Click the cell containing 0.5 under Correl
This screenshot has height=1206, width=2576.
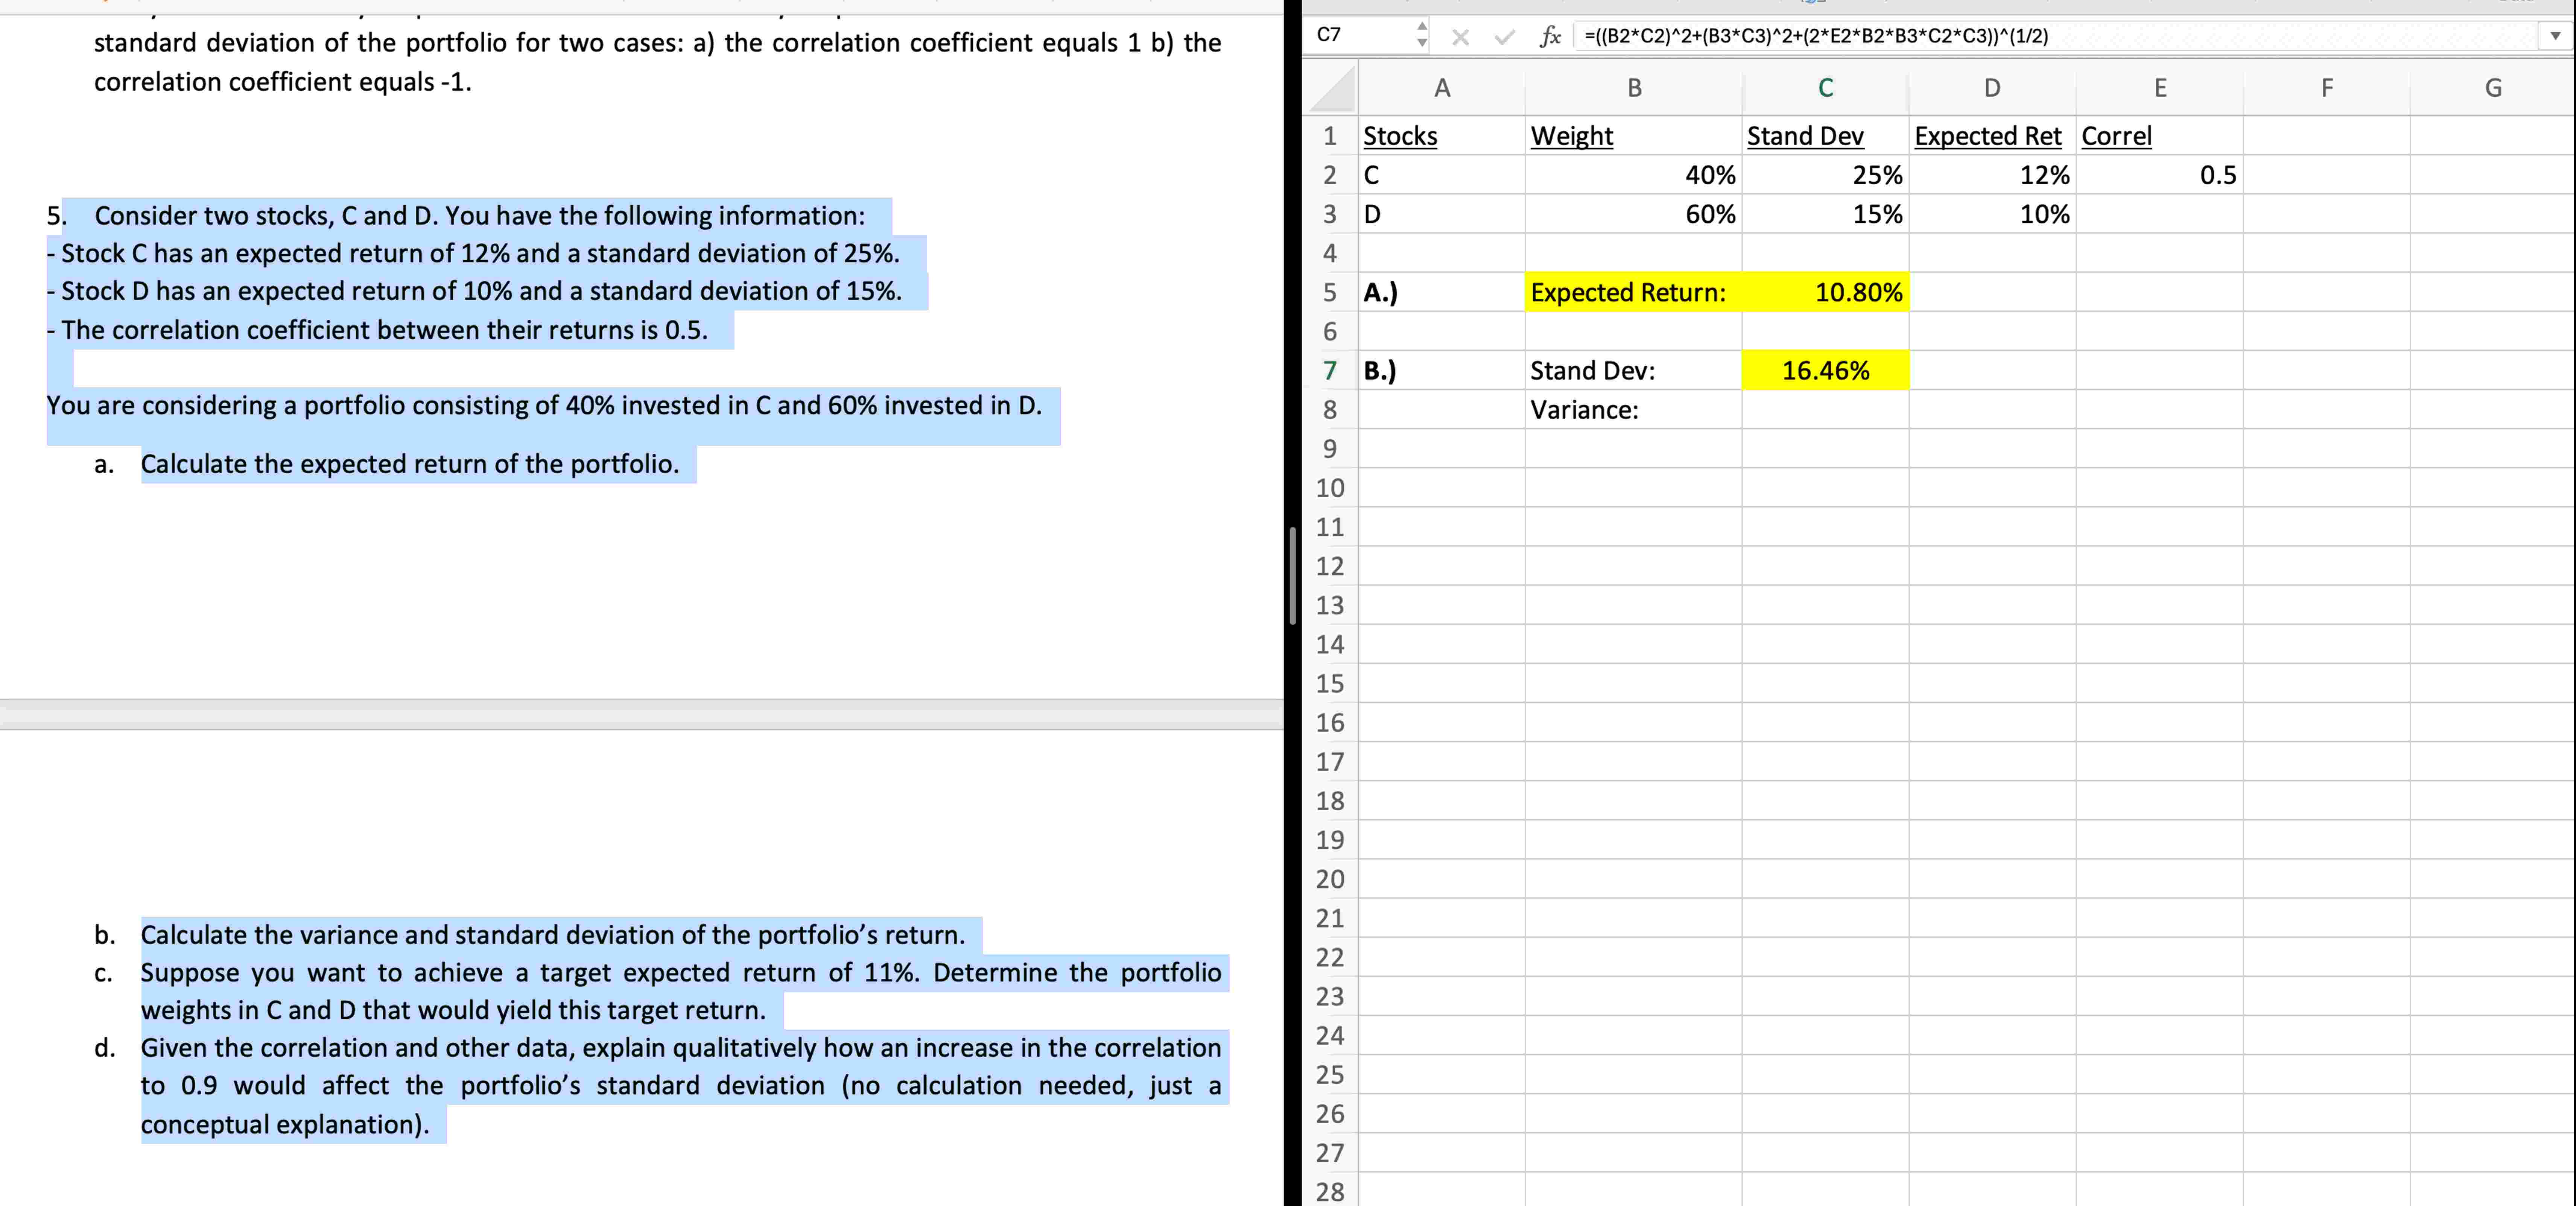pos(2160,175)
